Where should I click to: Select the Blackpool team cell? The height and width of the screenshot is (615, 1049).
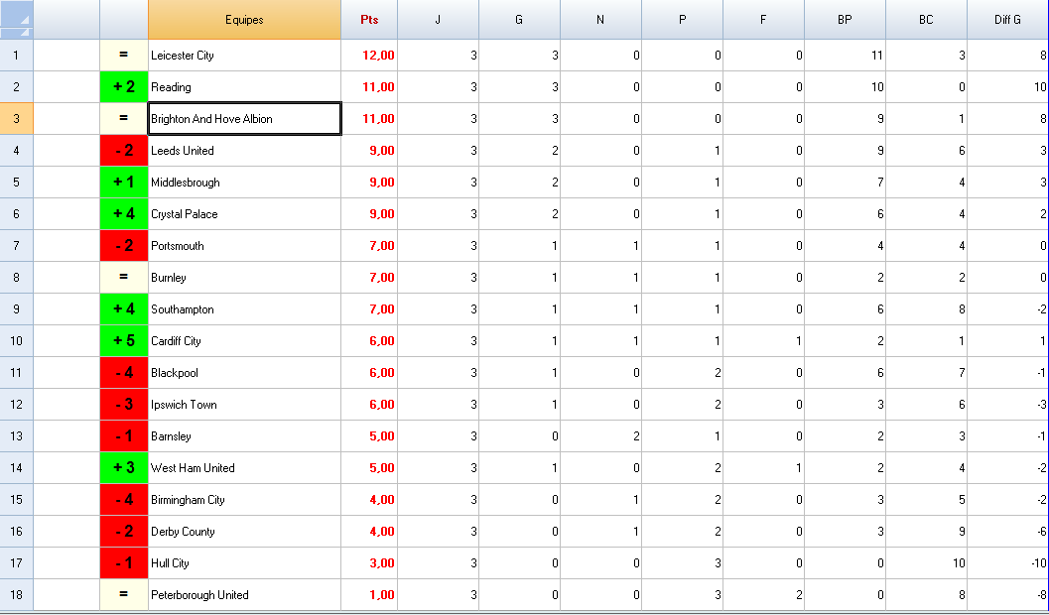coord(244,373)
